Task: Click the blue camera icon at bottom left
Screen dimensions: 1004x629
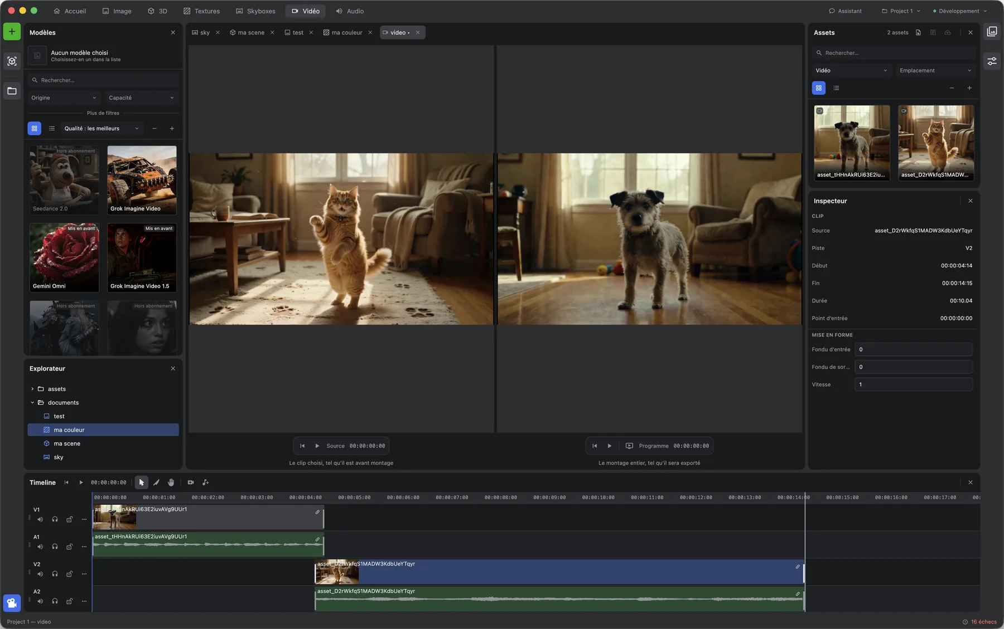Action: (x=12, y=603)
